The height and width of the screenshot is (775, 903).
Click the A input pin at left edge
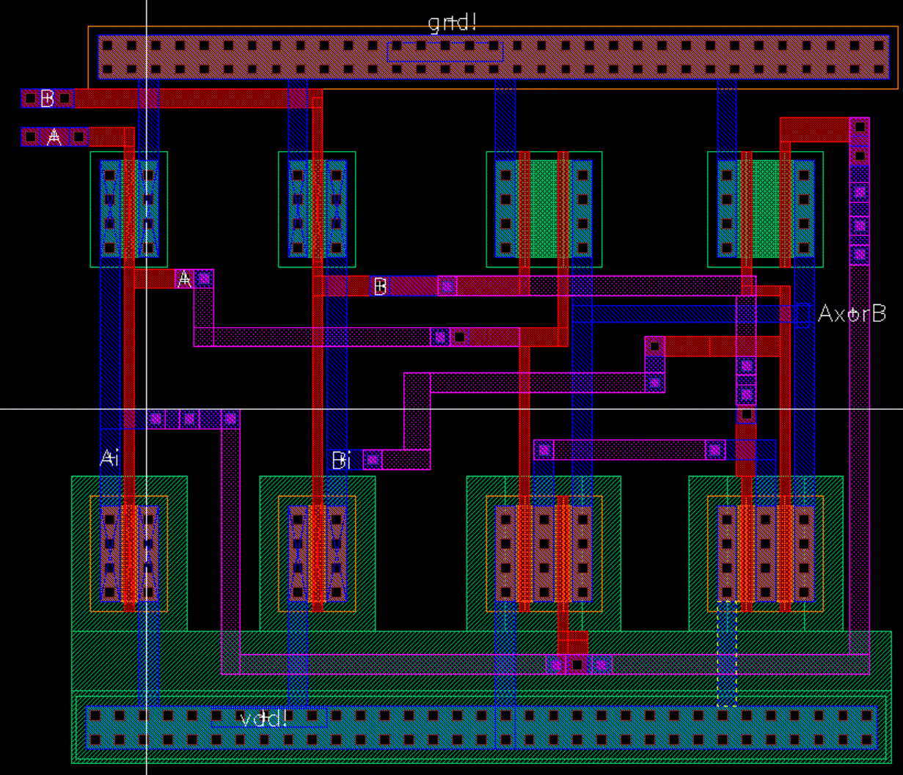(x=54, y=137)
